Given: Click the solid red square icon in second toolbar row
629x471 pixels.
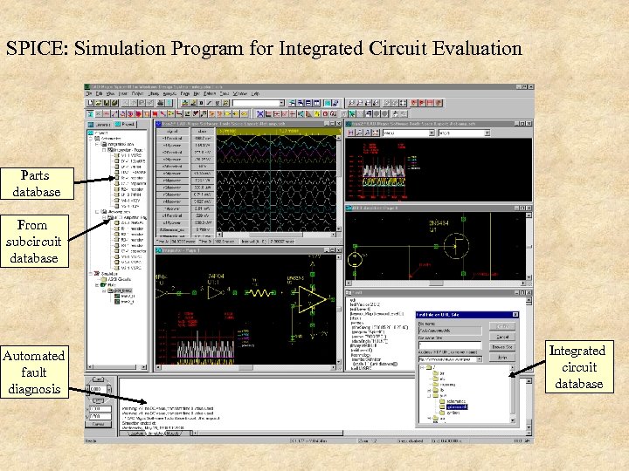Looking at the screenshot, I should coord(155,113).
